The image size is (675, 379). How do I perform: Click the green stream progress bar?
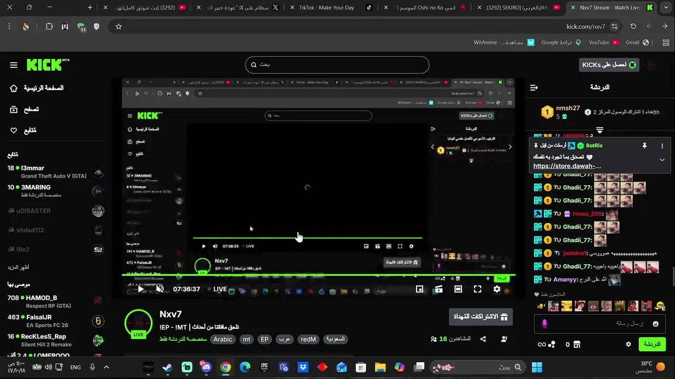click(319, 275)
